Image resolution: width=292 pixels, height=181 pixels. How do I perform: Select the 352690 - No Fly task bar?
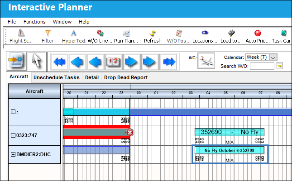coord(230,132)
